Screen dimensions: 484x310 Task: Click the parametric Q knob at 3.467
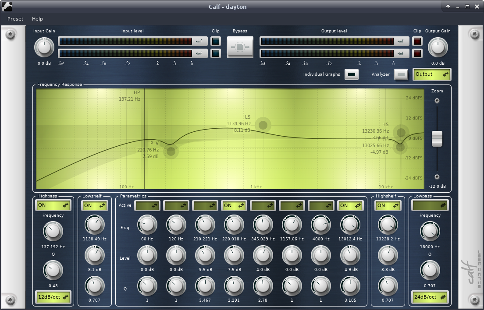205,286
